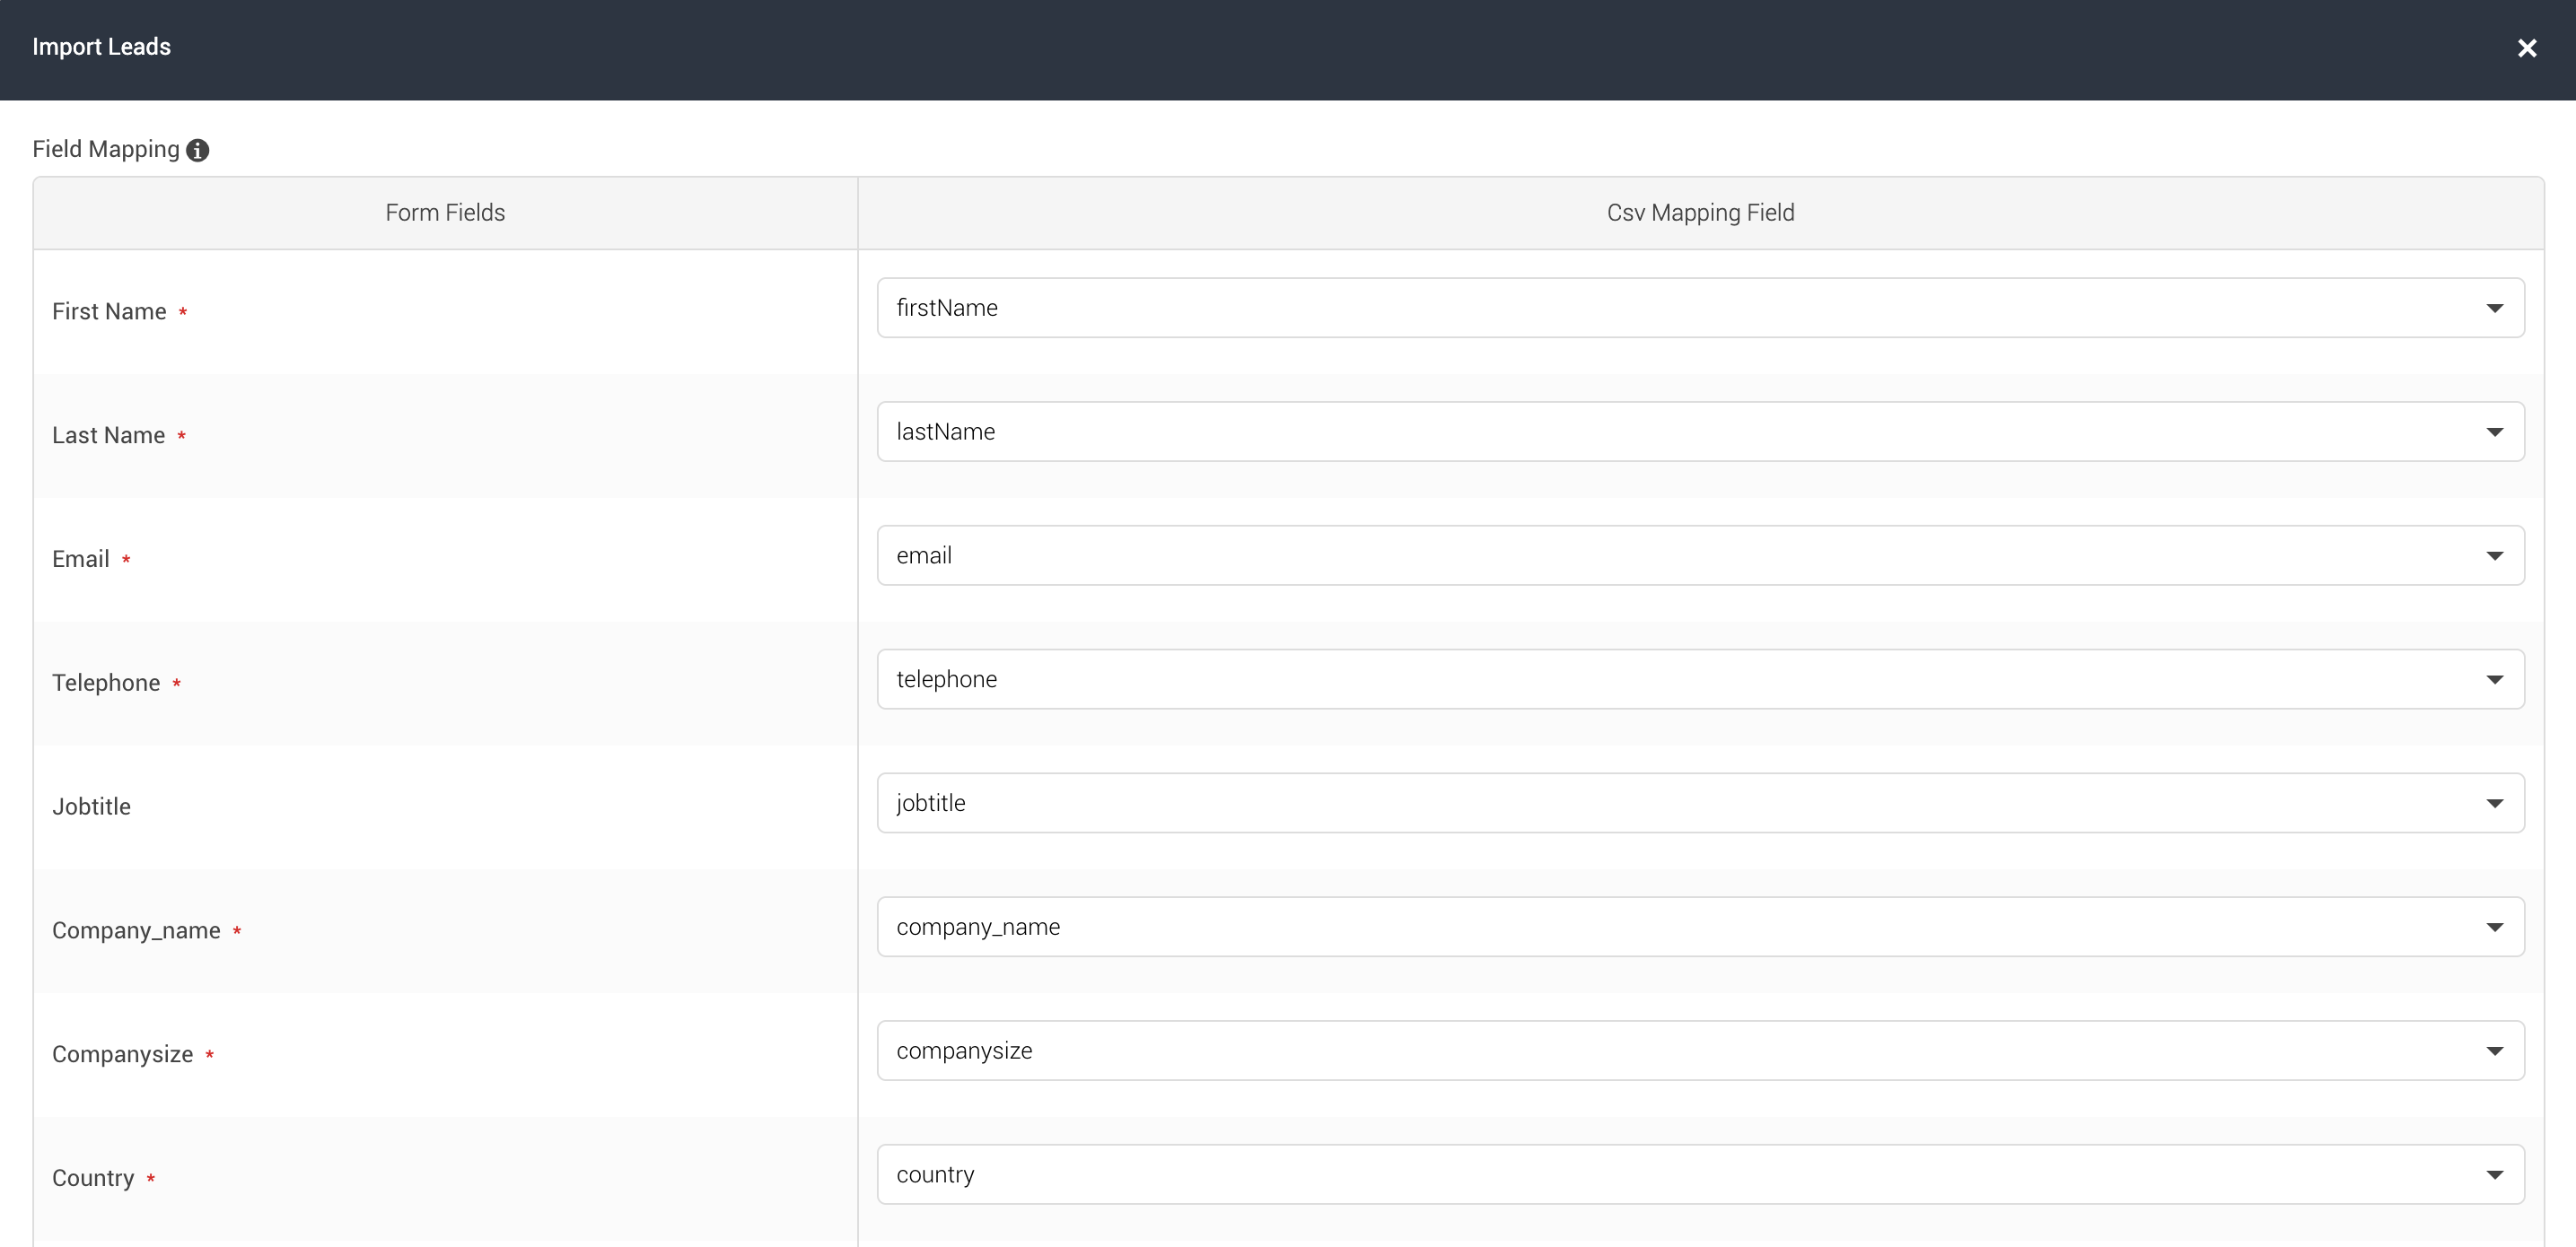Select the Csv Mapping Field column header

click(1700, 212)
